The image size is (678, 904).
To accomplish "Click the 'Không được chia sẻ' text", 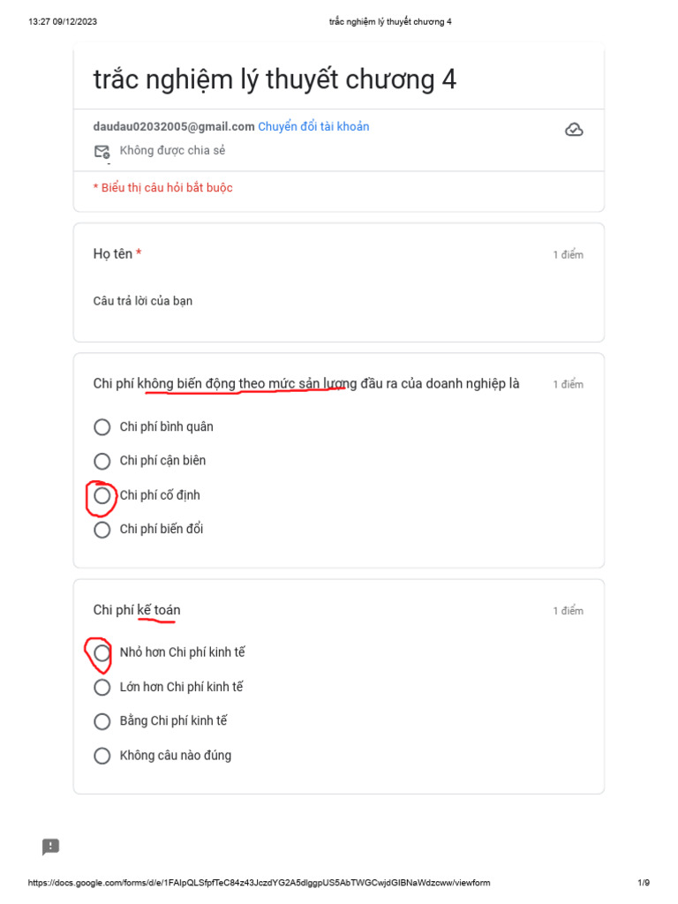I will [172, 151].
